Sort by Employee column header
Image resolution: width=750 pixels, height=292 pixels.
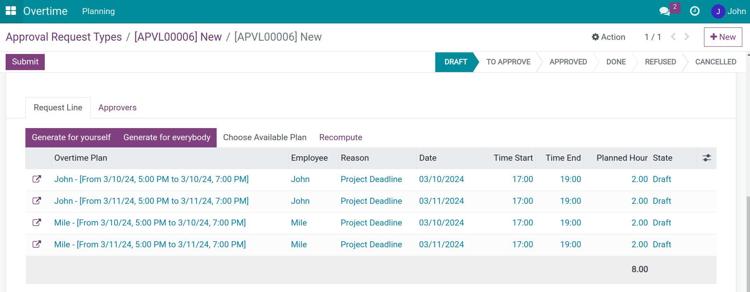pyautogui.click(x=313, y=158)
